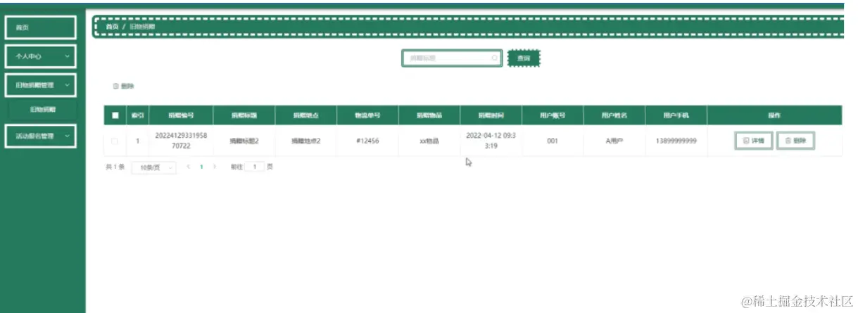
Task: Click the #12456 logistics number cell
Action: coord(367,141)
